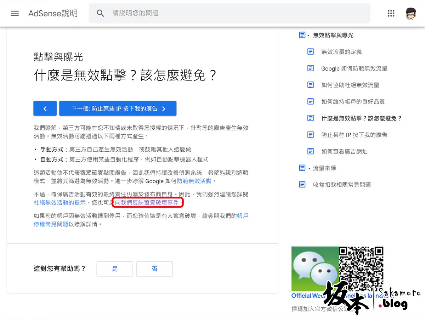Click the help search input field
The width and height of the screenshot is (425, 319).
234,13
